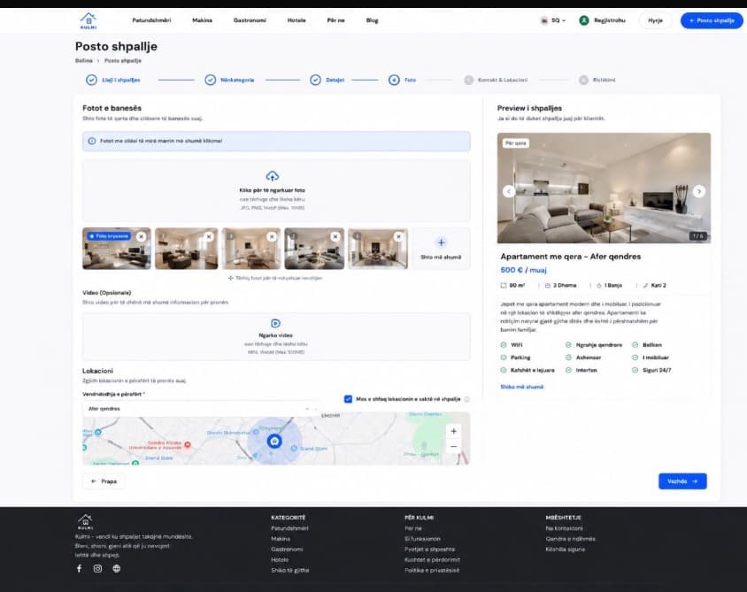Click the Prapa back button
Viewport: 747px width, 592px height.
tap(104, 481)
